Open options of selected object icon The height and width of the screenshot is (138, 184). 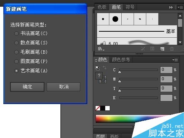coord(152,49)
